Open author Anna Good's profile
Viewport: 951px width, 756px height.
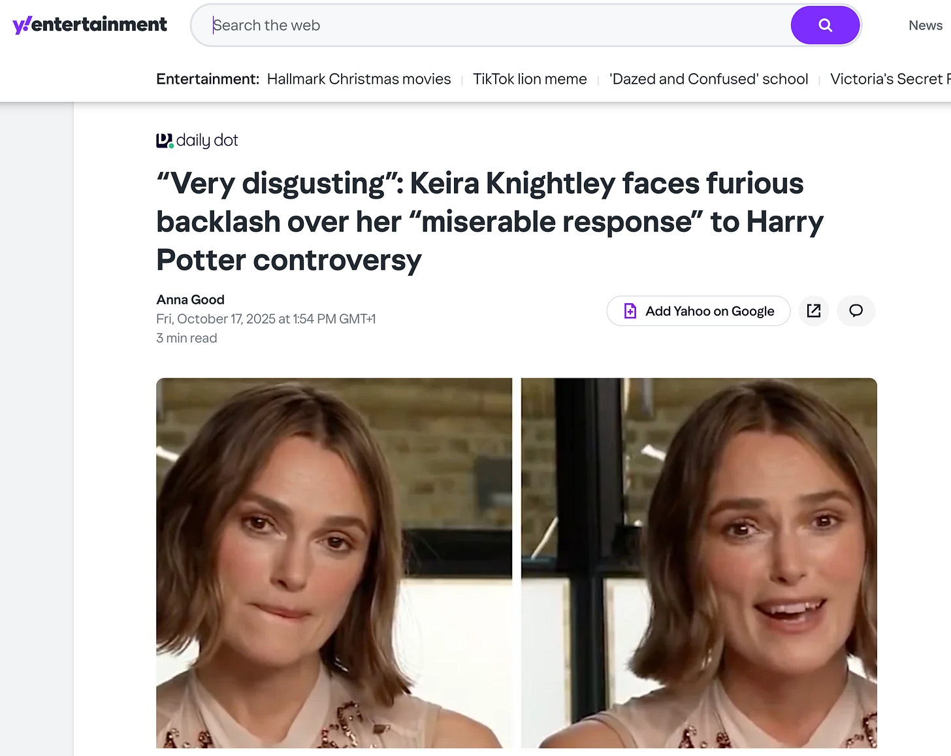click(x=190, y=299)
